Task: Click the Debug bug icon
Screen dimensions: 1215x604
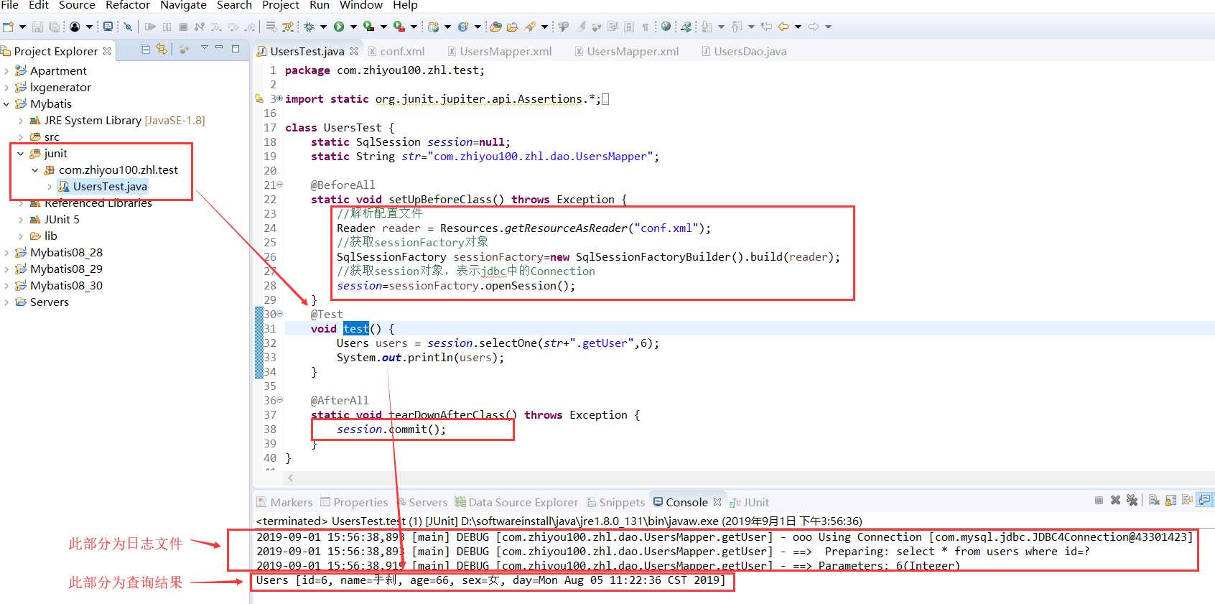Action: (x=309, y=27)
